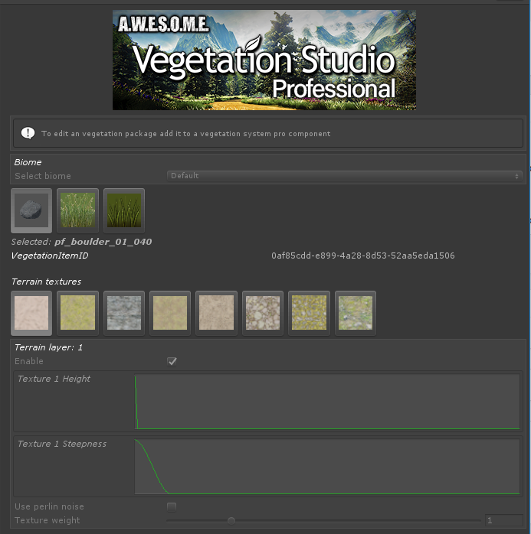Click the VegetationItemID GUID value

pos(363,256)
